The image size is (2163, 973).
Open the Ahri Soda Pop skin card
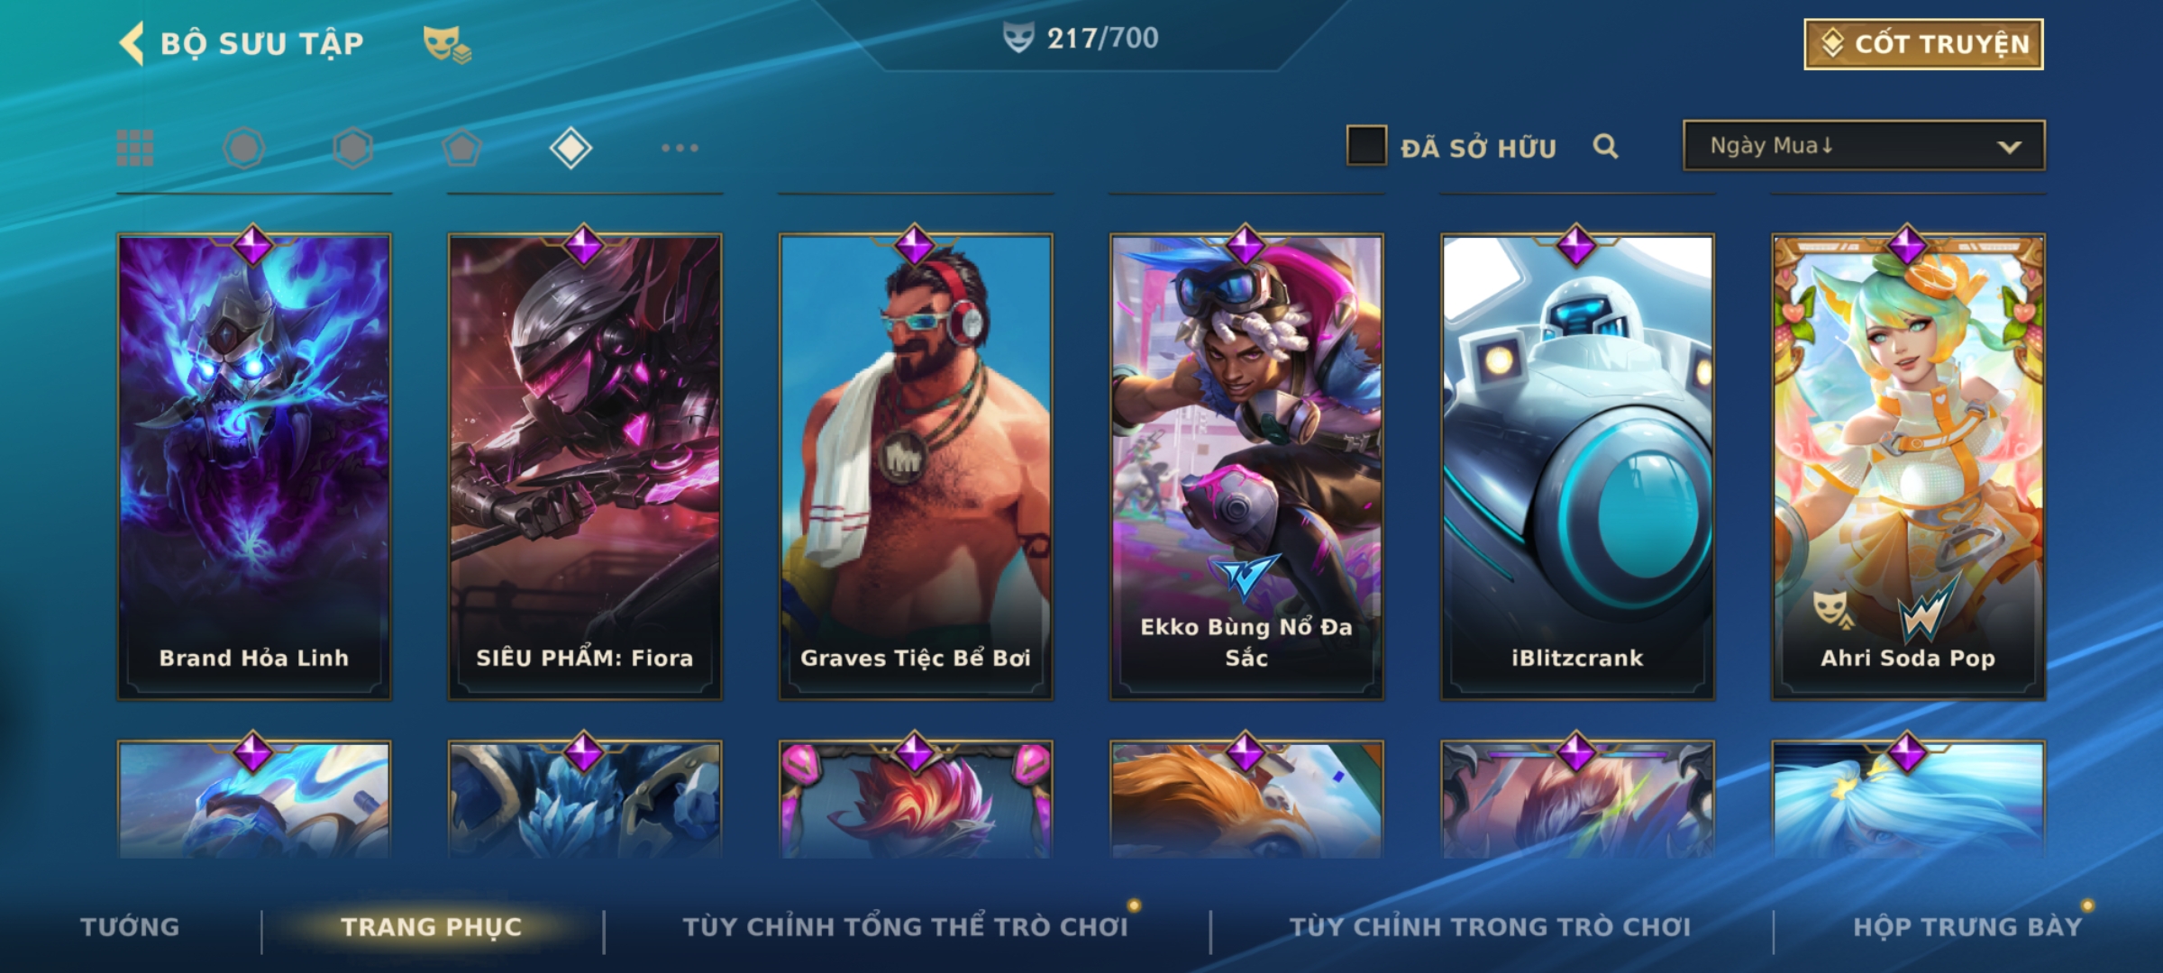coord(1908,467)
